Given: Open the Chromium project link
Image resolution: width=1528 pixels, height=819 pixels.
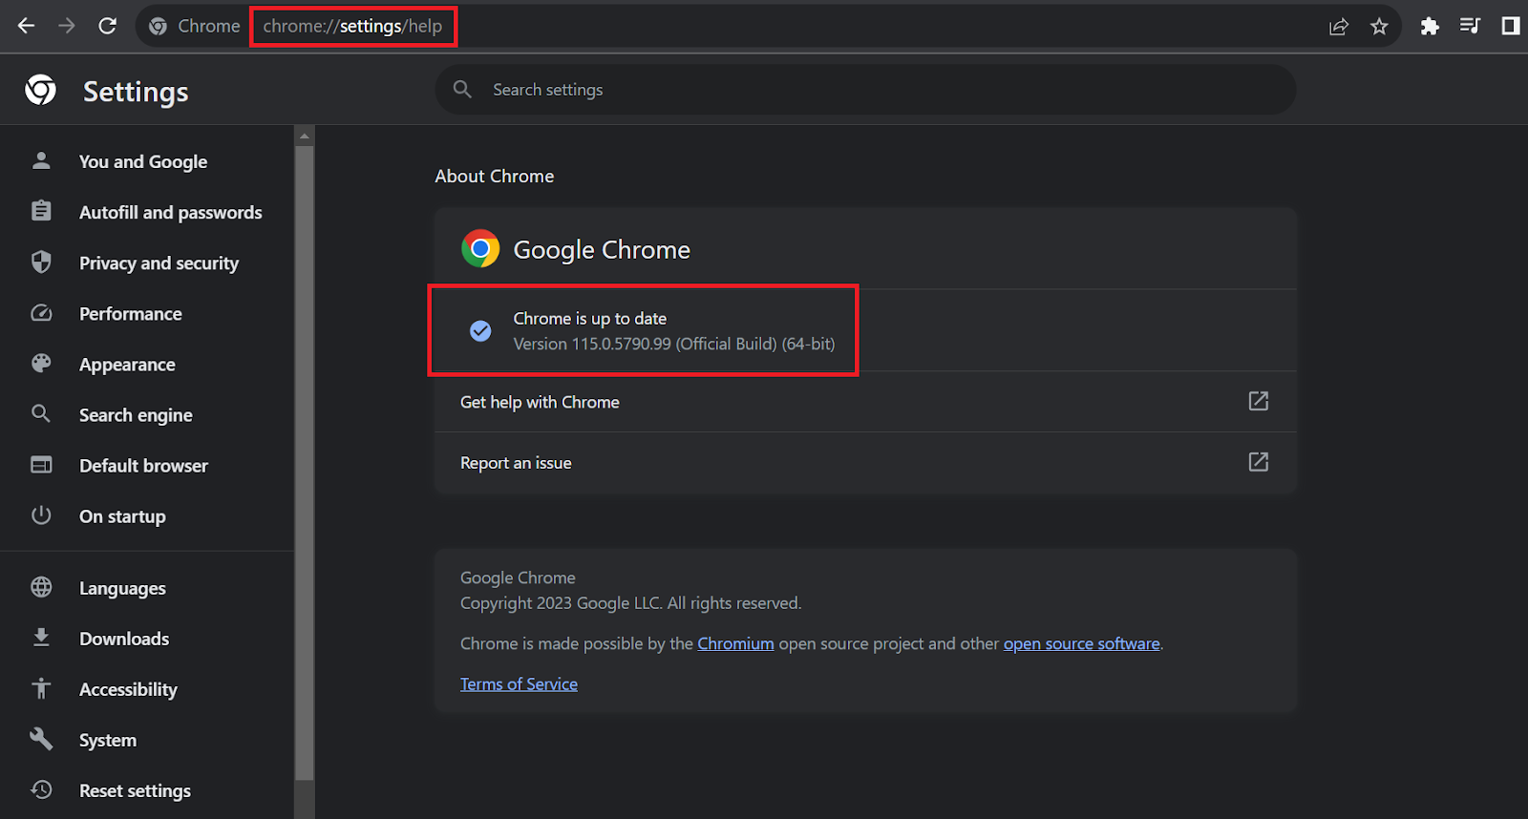Looking at the screenshot, I should coord(735,643).
